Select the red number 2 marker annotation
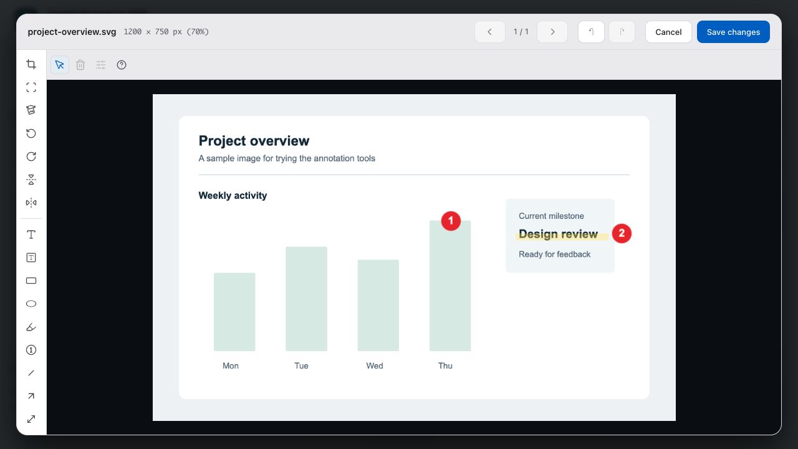Screen dimensions: 798x449 [x=622, y=234]
